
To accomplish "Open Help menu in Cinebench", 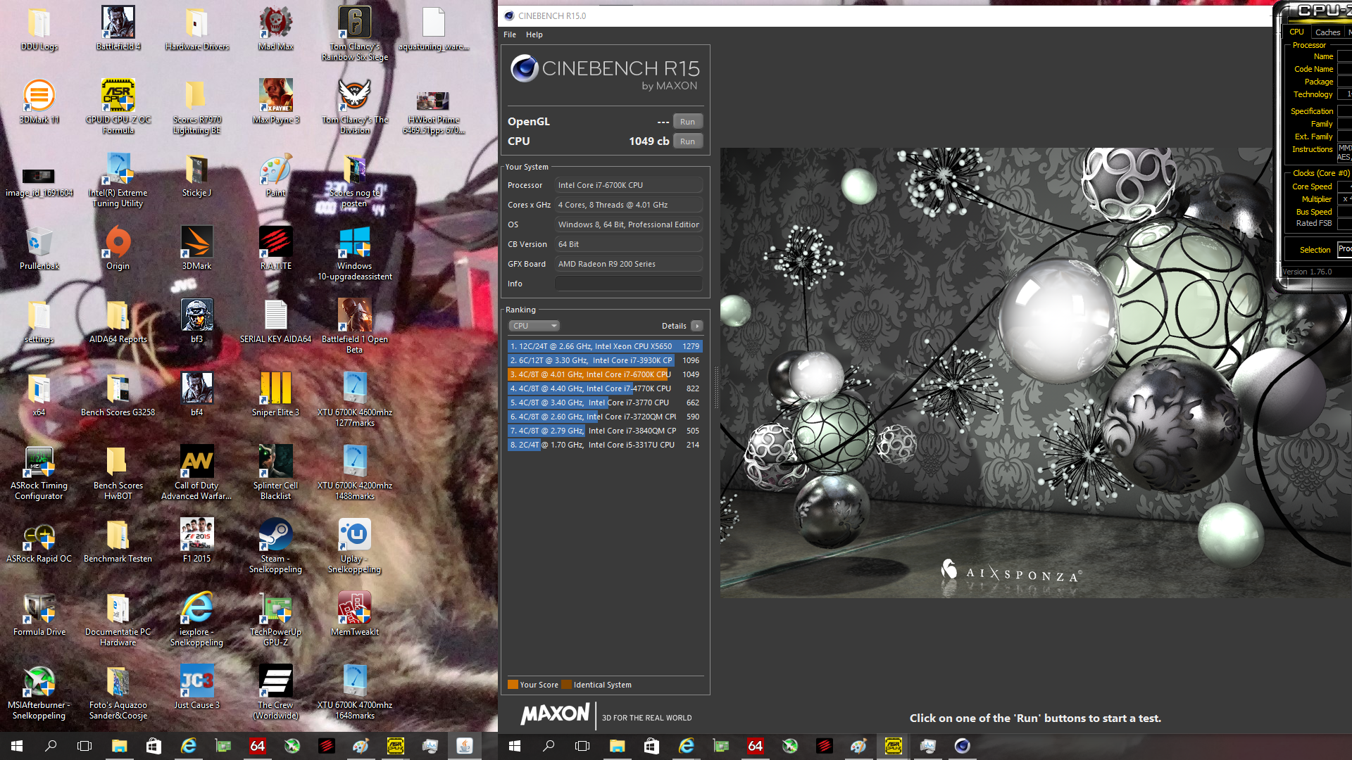I will (x=534, y=34).
